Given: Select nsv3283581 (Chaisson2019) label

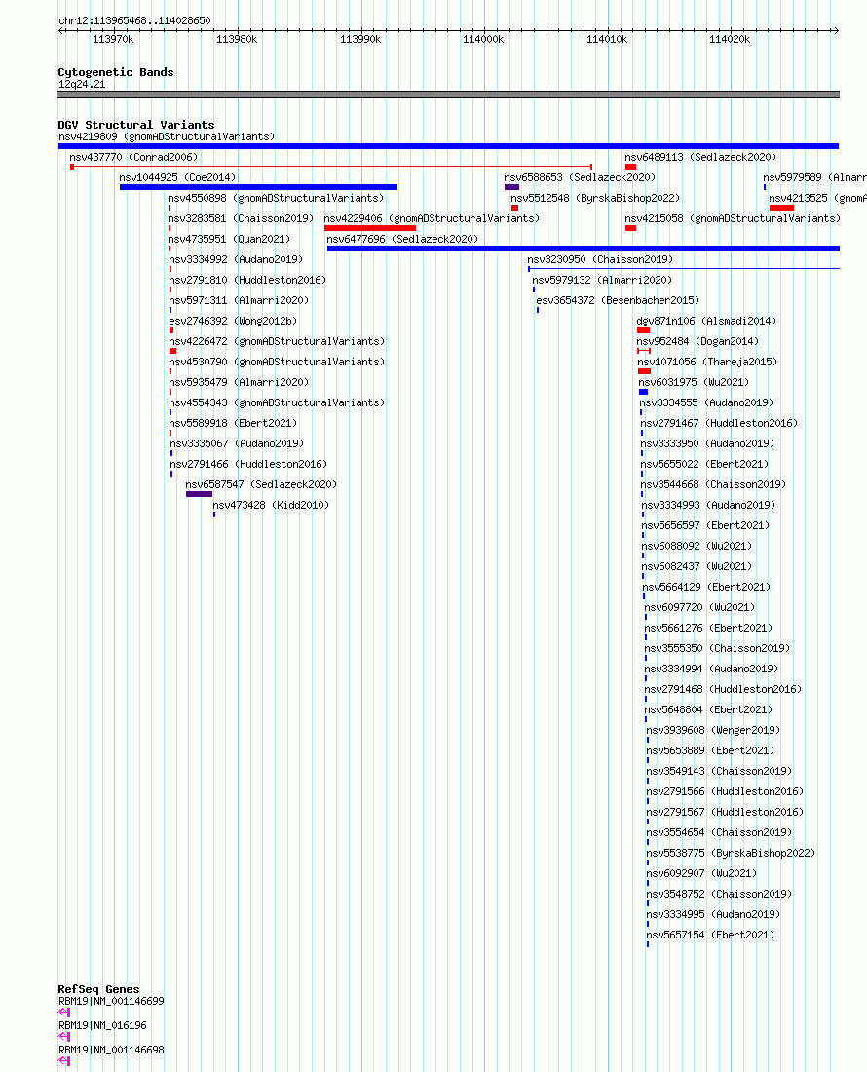Looking at the screenshot, I should [x=241, y=218].
